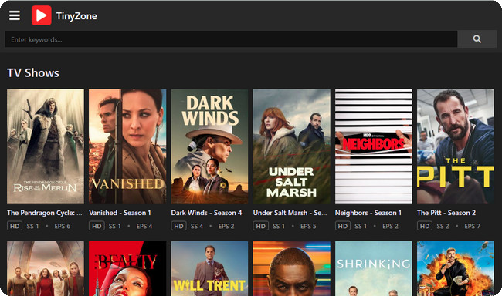Open the Shrinking poster
This screenshot has width=502, height=296.
click(x=374, y=268)
